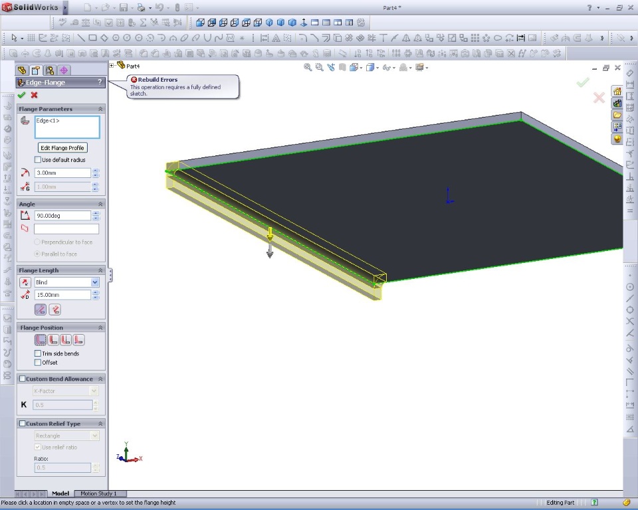Collapse the Custom Bend Allowance section
The width and height of the screenshot is (638, 510).
[100, 379]
